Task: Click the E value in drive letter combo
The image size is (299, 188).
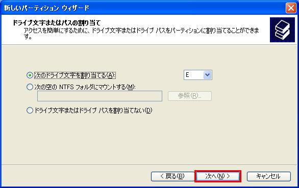Action: [x=187, y=75]
